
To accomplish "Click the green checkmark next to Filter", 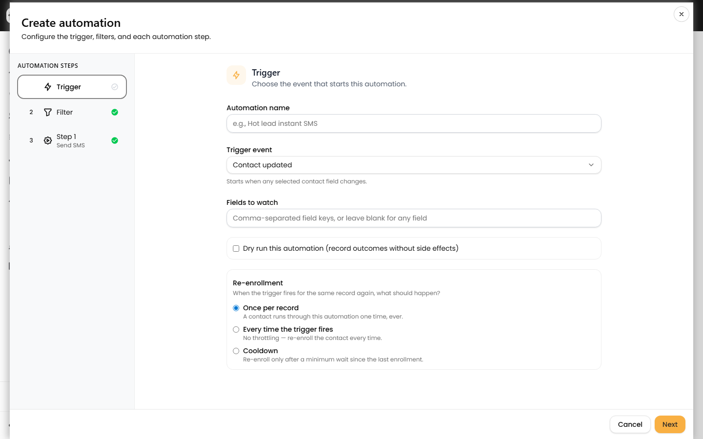I will pyautogui.click(x=115, y=112).
